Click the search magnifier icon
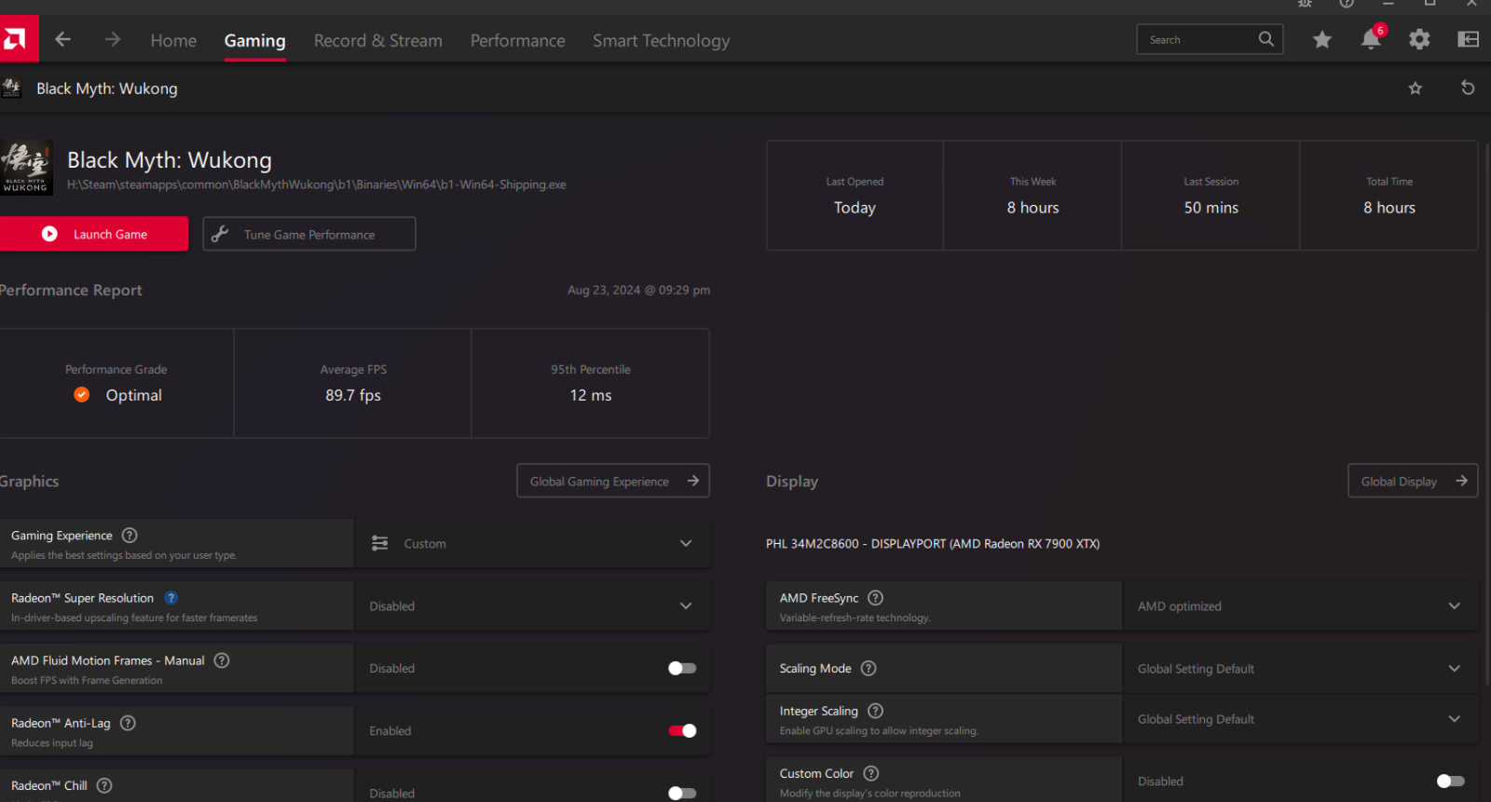Image resolution: width=1491 pixels, height=802 pixels. click(1265, 39)
